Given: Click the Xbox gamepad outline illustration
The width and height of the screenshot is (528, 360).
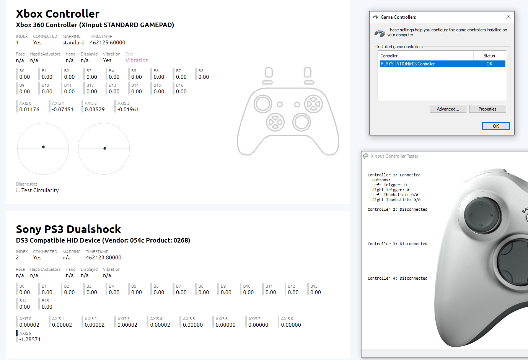Looking at the screenshot, I should tap(288, 111).
